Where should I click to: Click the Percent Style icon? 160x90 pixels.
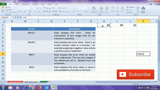click(x=78, y=11)
